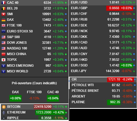Click the BEL 20 value 3722
Screen dimensions: 137x121
[x=47, y=8]
